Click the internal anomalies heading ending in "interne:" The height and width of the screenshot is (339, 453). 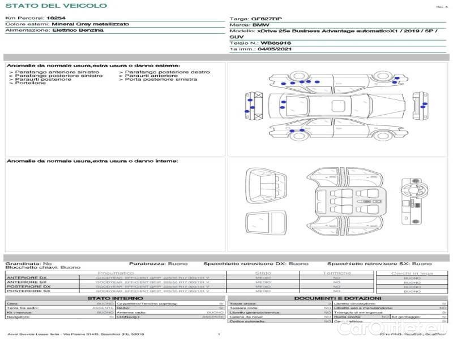pos(92,161)
